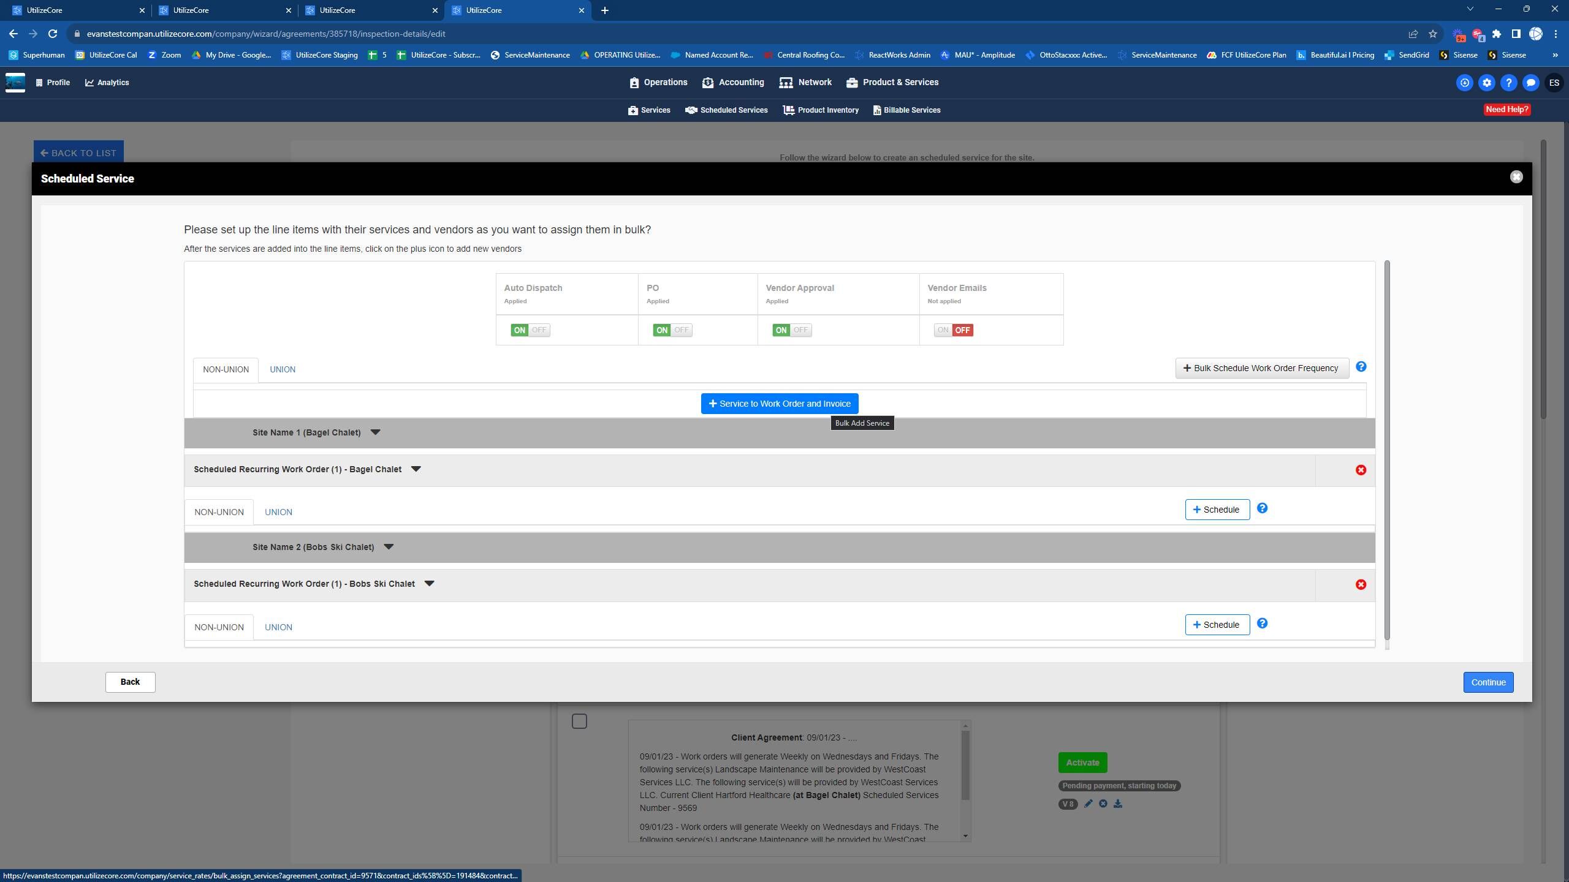
Task: Collapse Site Name 1 (Bagel Chalet) section
Action: pos(375,432)
